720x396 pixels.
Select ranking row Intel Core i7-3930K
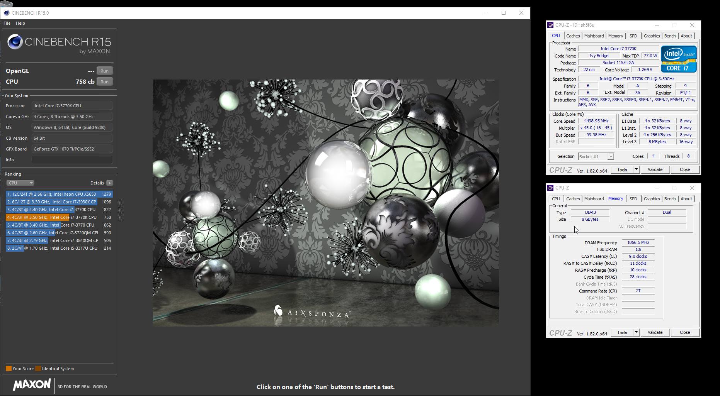coord(59,202)
